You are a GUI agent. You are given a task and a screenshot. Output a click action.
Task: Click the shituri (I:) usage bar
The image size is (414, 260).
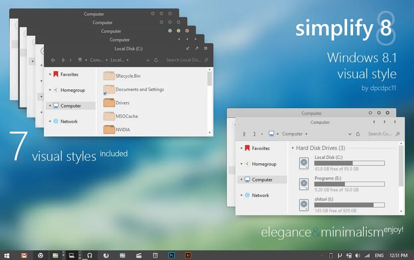pyautogui.click(x=349, y=205)
